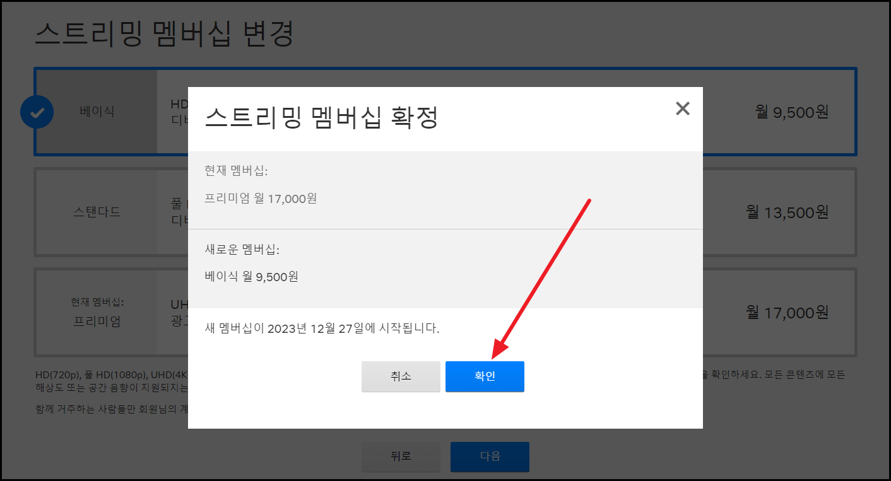Click 취소 to cancel the change
Image resolution: width=891 pixels, height=481 pixels.
click(x=401, y=376)
